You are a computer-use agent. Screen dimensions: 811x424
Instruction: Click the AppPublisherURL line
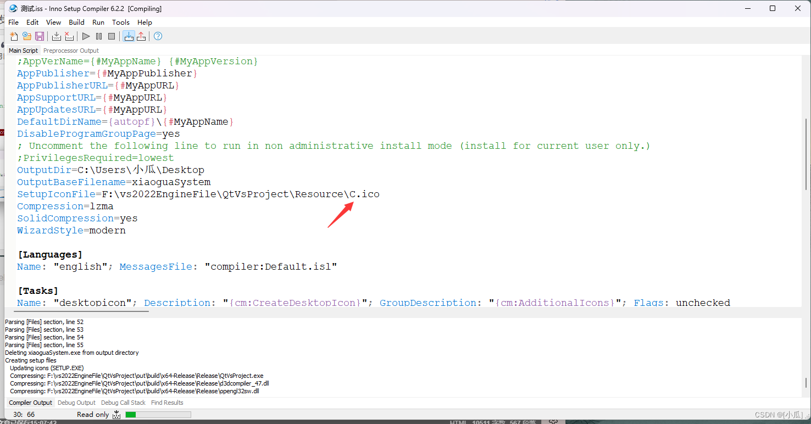[x=98, y=86]
